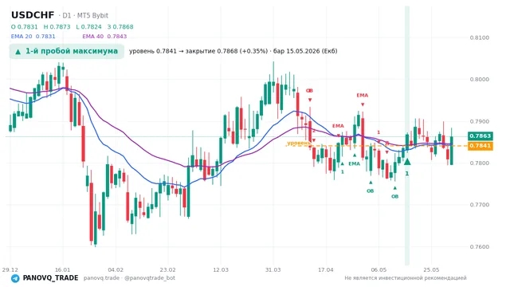Select the green EMA signal label

point(354,163)
